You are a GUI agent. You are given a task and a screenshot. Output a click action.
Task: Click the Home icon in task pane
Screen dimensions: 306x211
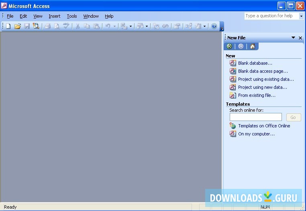point(253,46)
